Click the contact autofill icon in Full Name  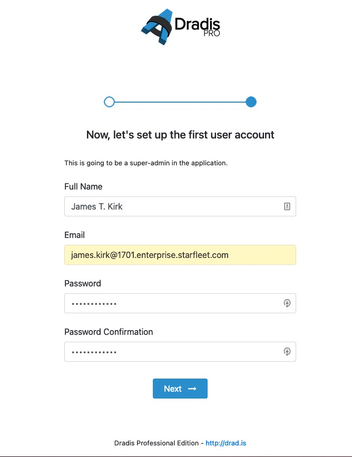(287, 206)
